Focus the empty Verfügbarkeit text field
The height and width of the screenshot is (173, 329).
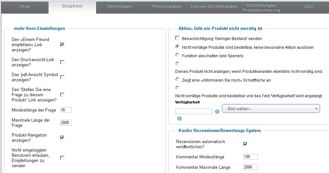pyautogui.click(x=193, y=111)
